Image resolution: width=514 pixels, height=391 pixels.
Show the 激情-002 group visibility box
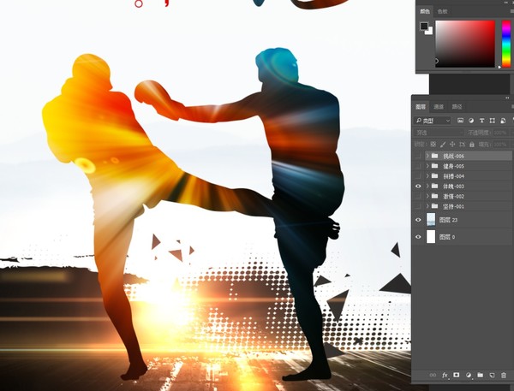click(418, 196)
